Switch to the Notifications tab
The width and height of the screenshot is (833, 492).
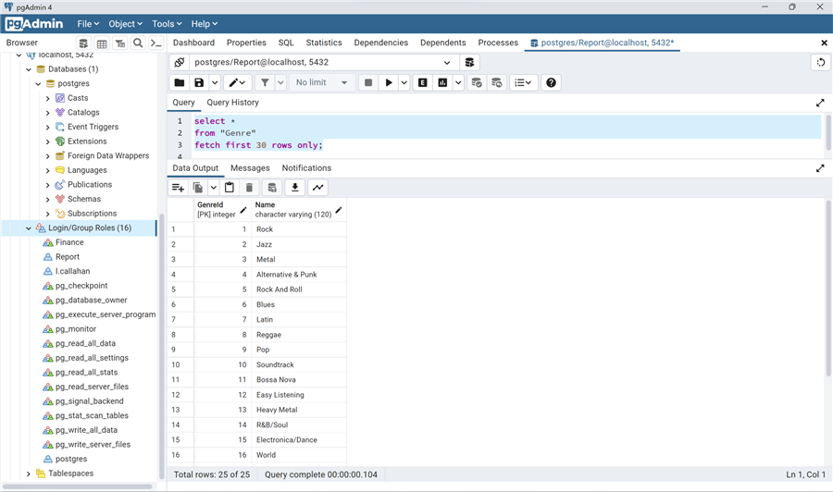306,168
